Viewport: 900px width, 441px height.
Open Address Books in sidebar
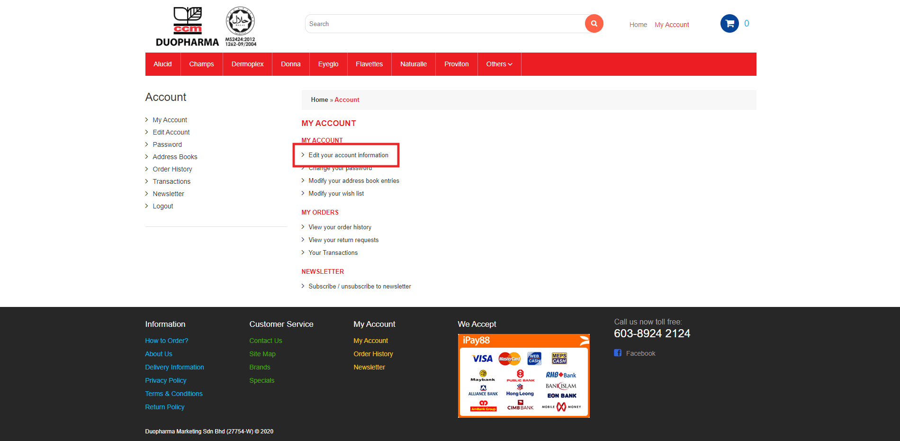(175, 157)
